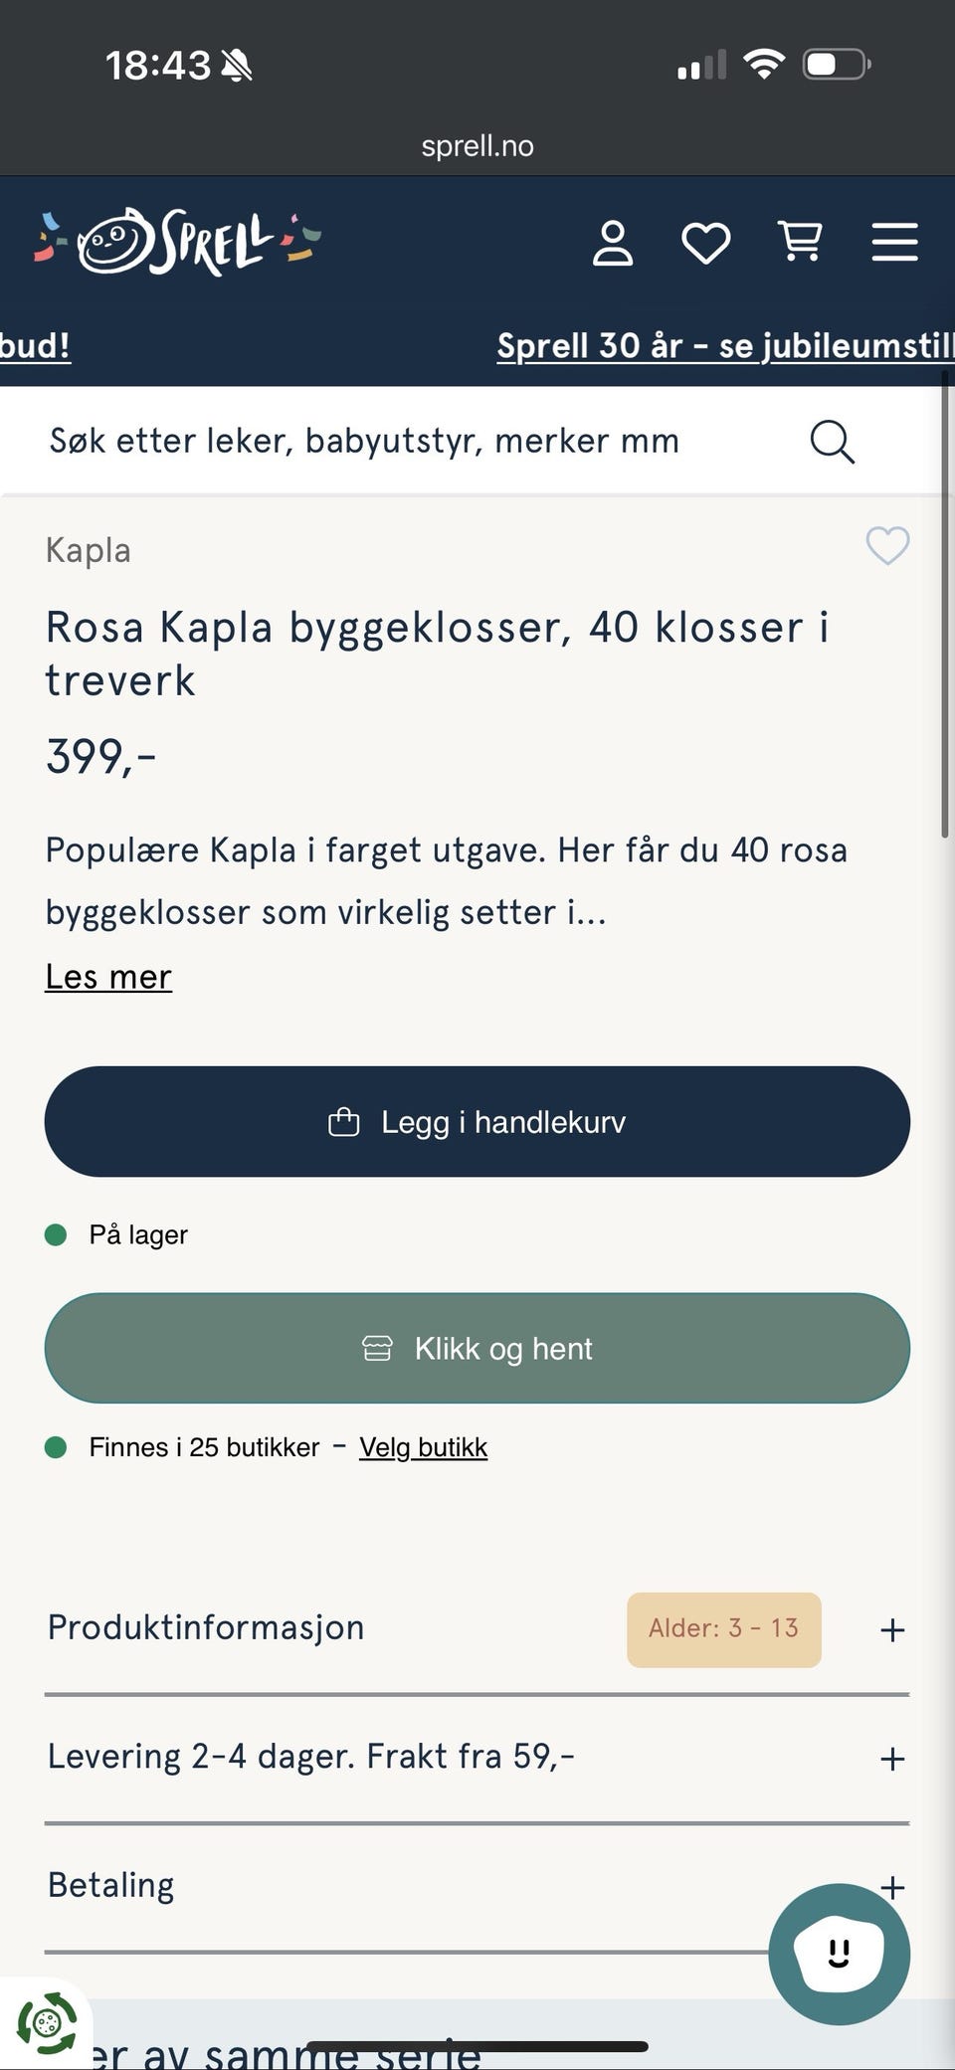Click the Klikk og hent button
This screenshot has width=955, height=2070.
pyautogui.click(x=477, y=1349)
